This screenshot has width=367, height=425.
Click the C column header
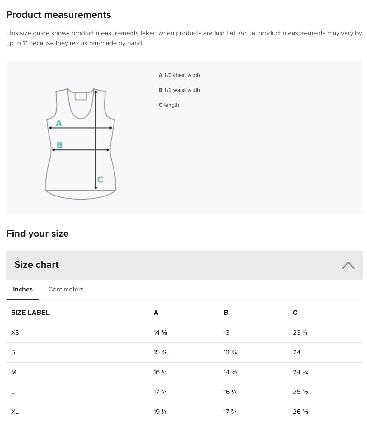pyautogui.click(x=295, y=313)
